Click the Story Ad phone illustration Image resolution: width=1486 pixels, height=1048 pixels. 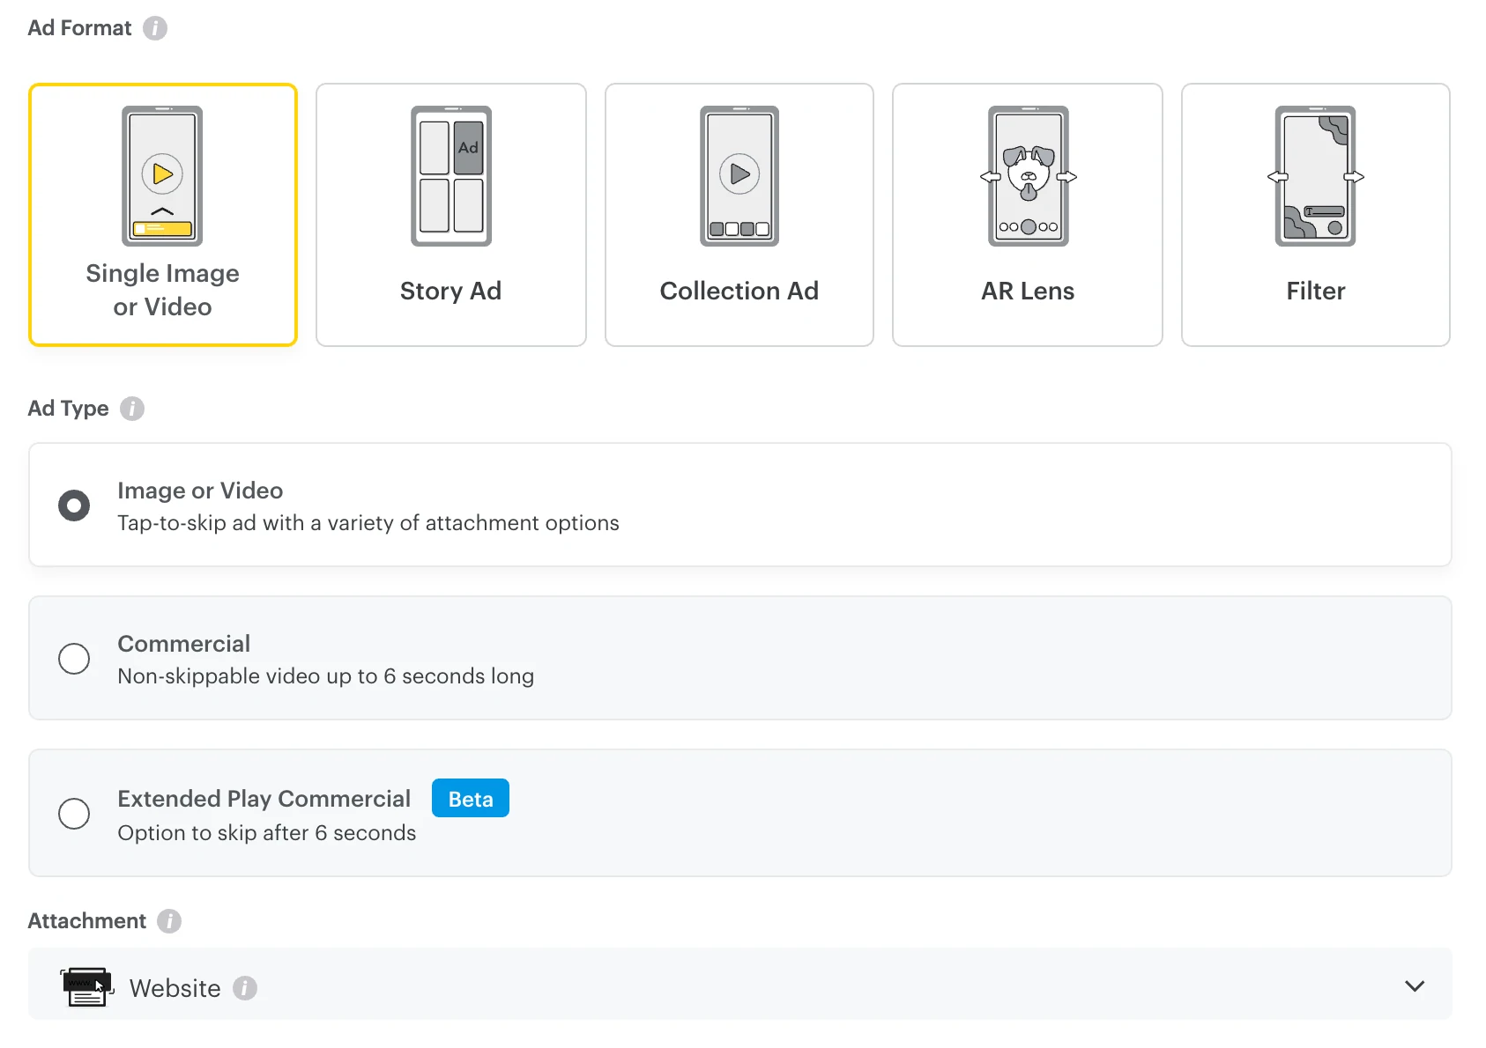pos(451,176)
